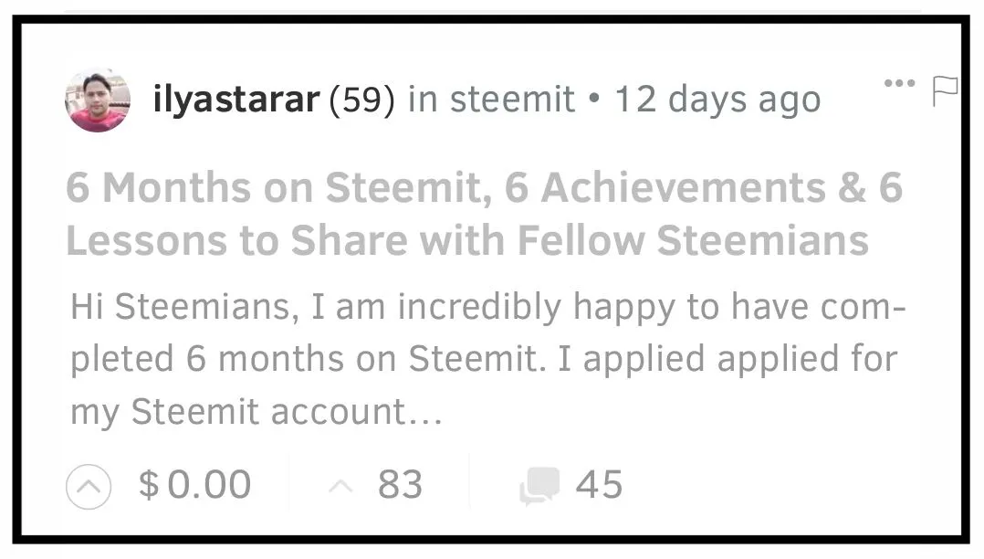
Task: Click title line 'Lessons to Share with Fellow Steemians'
Action: click(x=466, y=241)
